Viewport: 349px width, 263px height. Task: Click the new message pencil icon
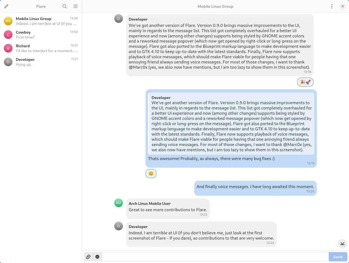[6, 6]
